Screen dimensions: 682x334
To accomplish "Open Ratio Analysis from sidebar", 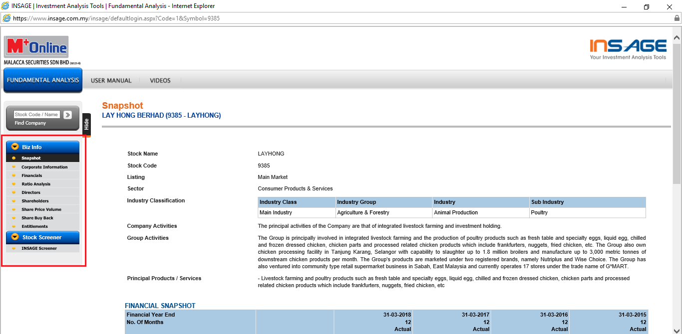I will pos(36,184).
